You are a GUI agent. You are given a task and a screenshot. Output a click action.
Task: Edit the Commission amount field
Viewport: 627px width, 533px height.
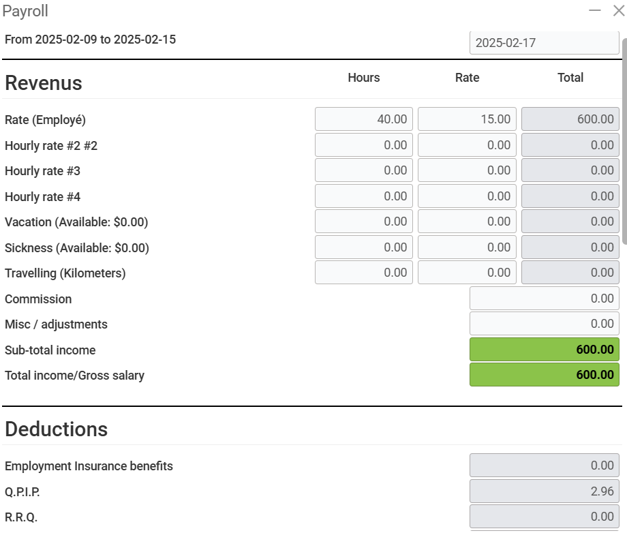(544, 299)
